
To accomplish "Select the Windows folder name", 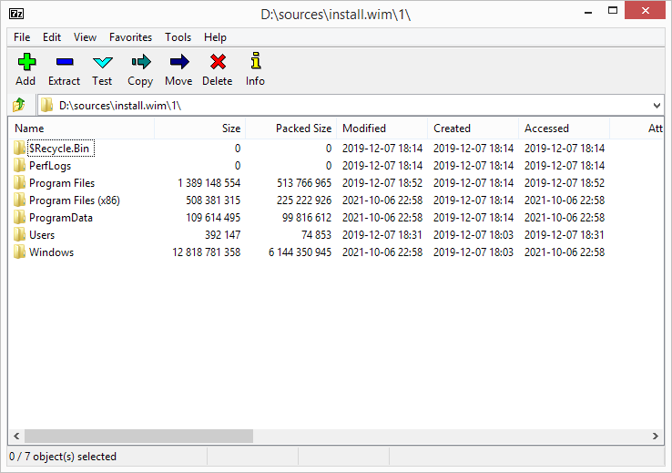I will pos(51,252).
